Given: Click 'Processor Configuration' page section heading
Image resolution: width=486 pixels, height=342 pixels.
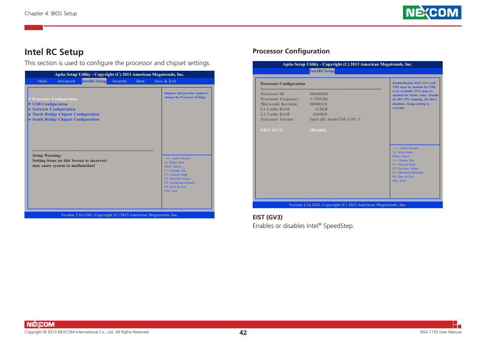Looking at the screenshot, I should click(291, 51).
